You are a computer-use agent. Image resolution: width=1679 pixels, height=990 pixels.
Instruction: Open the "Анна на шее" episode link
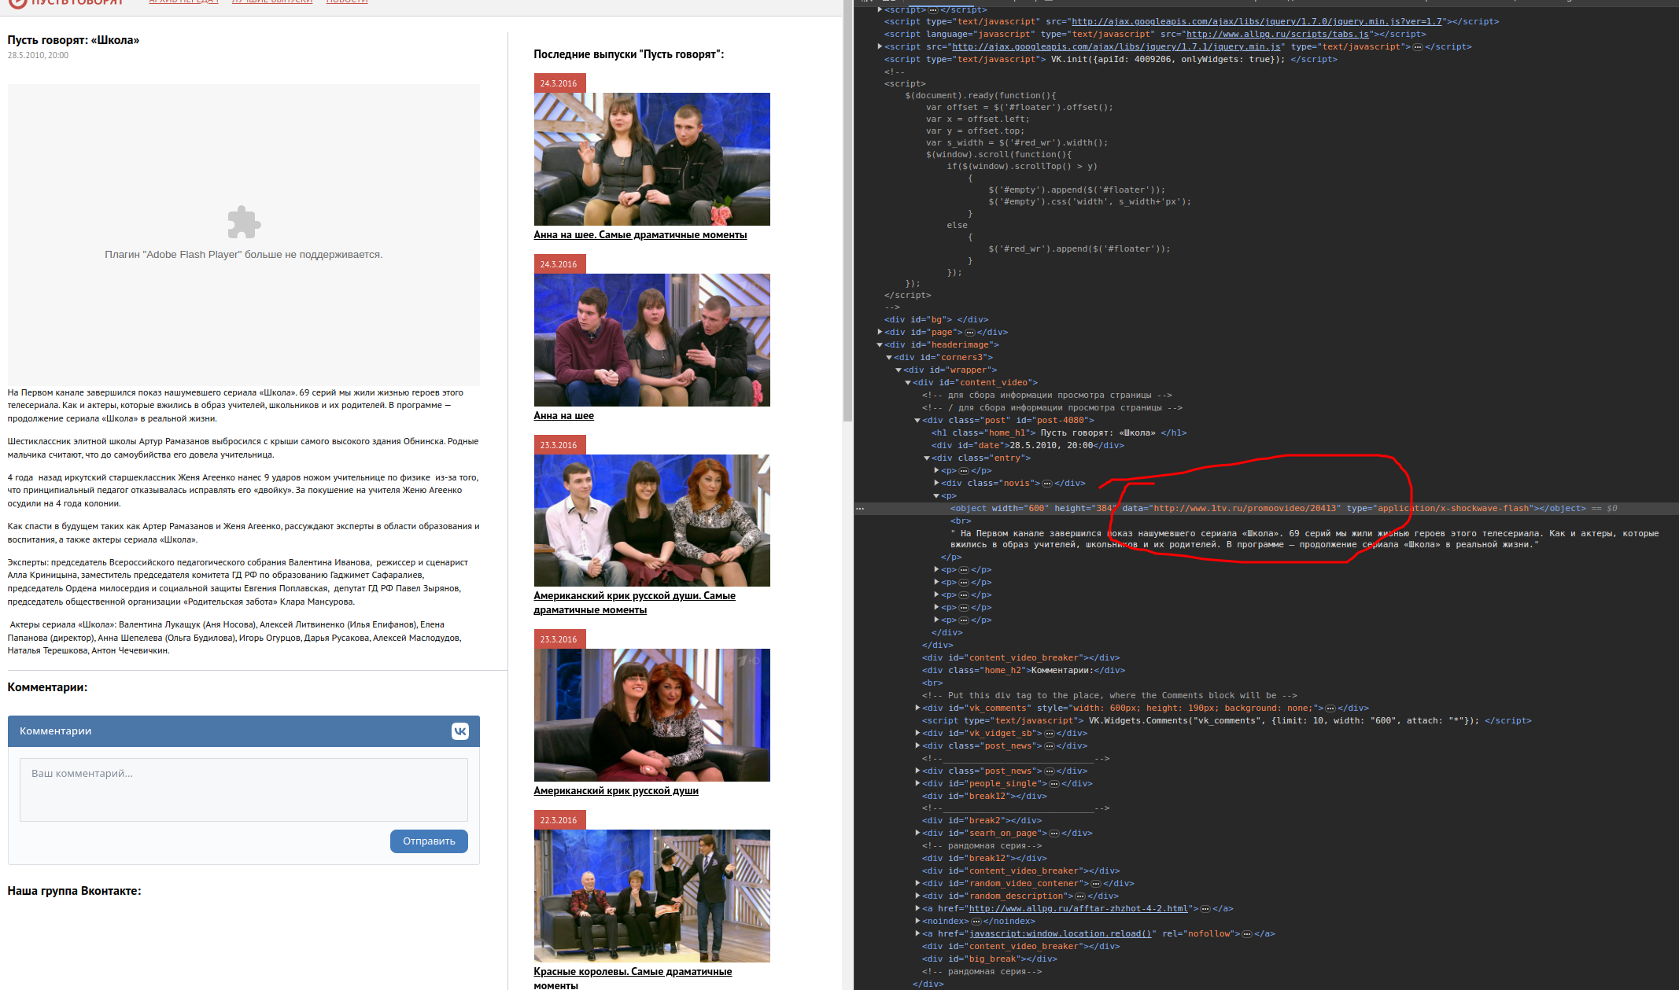[563, 416]
